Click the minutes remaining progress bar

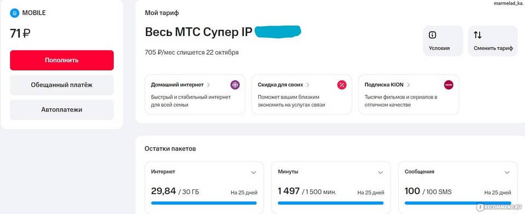(330, 203)
